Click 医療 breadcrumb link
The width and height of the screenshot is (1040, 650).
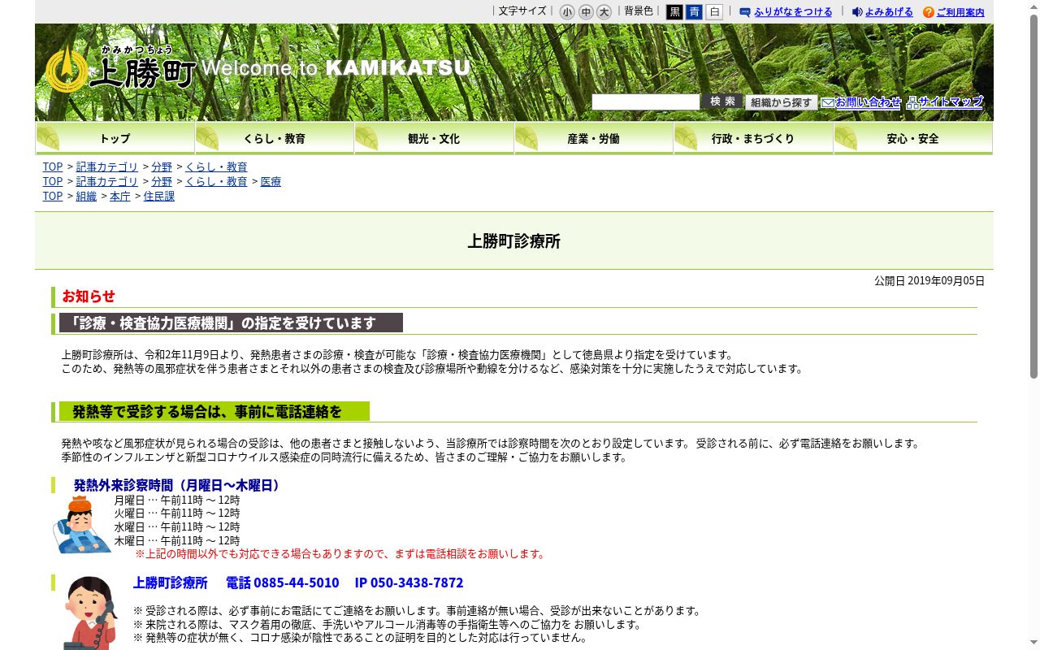[x=271, y=181]
